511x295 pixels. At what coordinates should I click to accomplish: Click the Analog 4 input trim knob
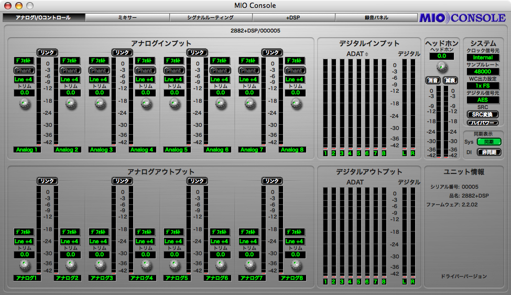(x=145, y=104)
